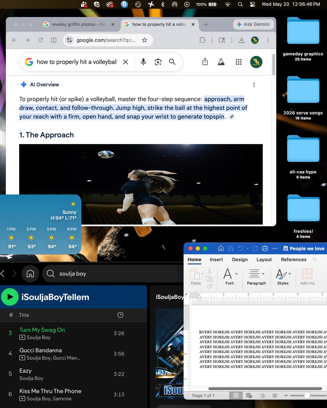This screenshot has width=327, height=408.
Task: Open the Undo history dropdown arrow
Action: 248,249
